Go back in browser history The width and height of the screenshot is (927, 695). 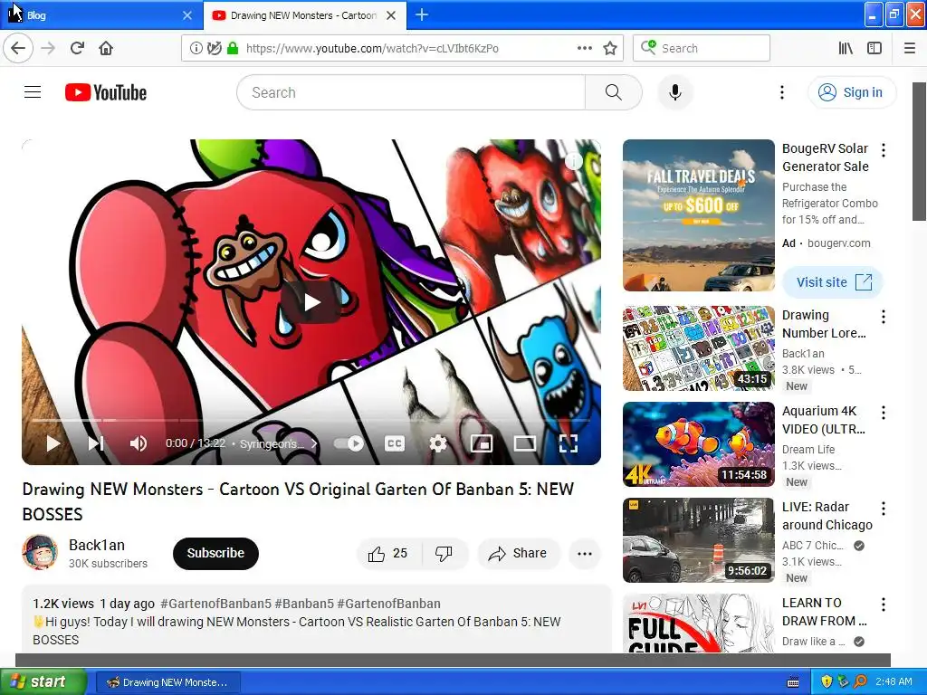[x=18, y=48]
